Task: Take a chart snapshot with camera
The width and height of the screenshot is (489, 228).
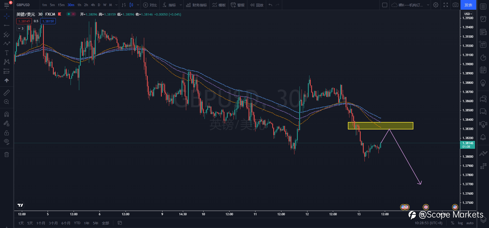Action: click(455, 5)
